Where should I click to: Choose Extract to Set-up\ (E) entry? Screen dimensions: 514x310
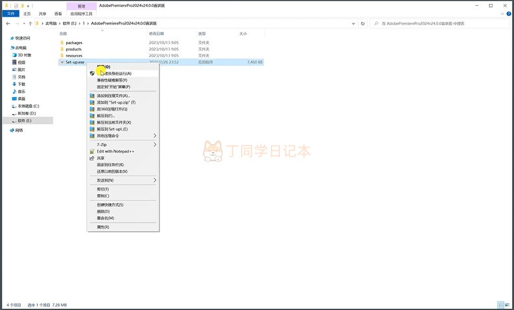[x=123, y=129]
